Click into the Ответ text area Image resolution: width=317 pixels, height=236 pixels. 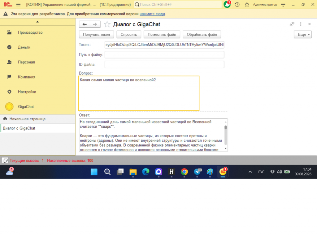click(152, 135)
